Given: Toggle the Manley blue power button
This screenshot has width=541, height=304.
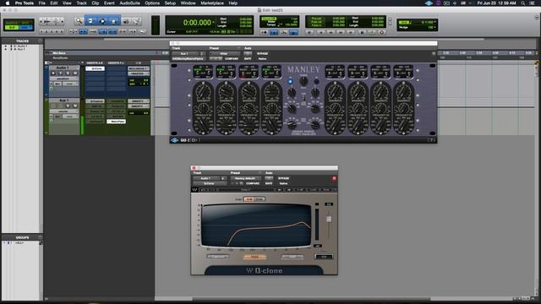Looking at the screenshot, I should (290, 82).
